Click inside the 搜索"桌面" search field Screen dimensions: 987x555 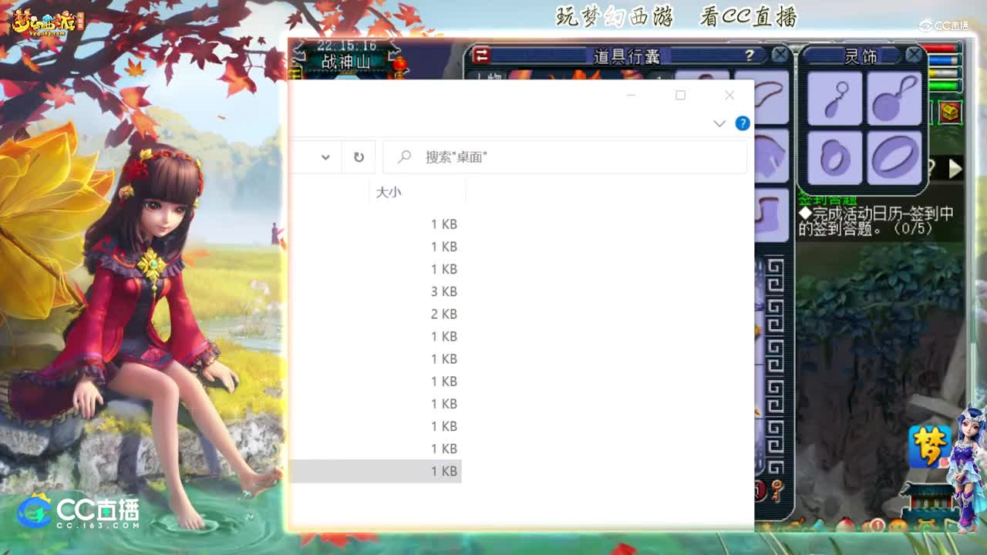pos(563,156)
